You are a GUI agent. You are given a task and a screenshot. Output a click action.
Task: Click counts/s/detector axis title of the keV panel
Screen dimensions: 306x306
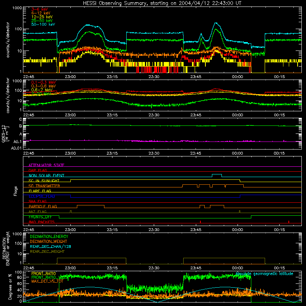[8, 40]
